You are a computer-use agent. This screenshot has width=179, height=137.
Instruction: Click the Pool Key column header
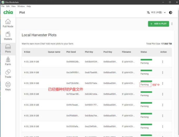click(x=108, y=52)
